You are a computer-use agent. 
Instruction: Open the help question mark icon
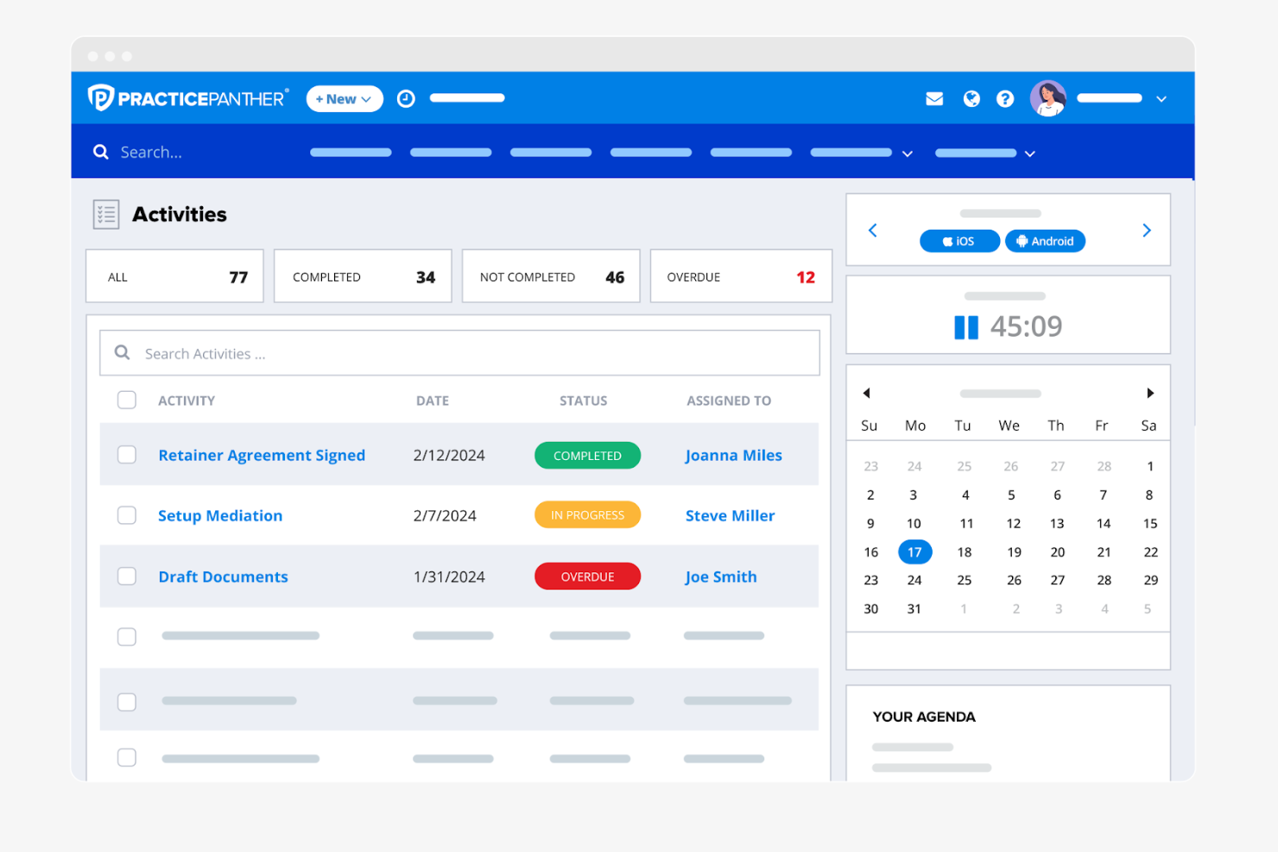pos(1004,98)
